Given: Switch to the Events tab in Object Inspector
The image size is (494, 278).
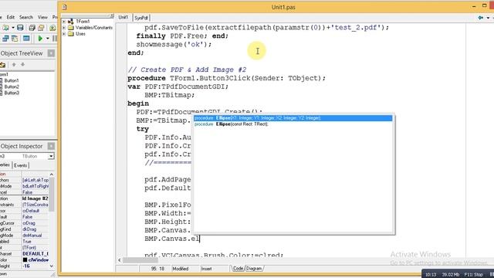Looking at the screenshot, I should (x=21, y=165).
